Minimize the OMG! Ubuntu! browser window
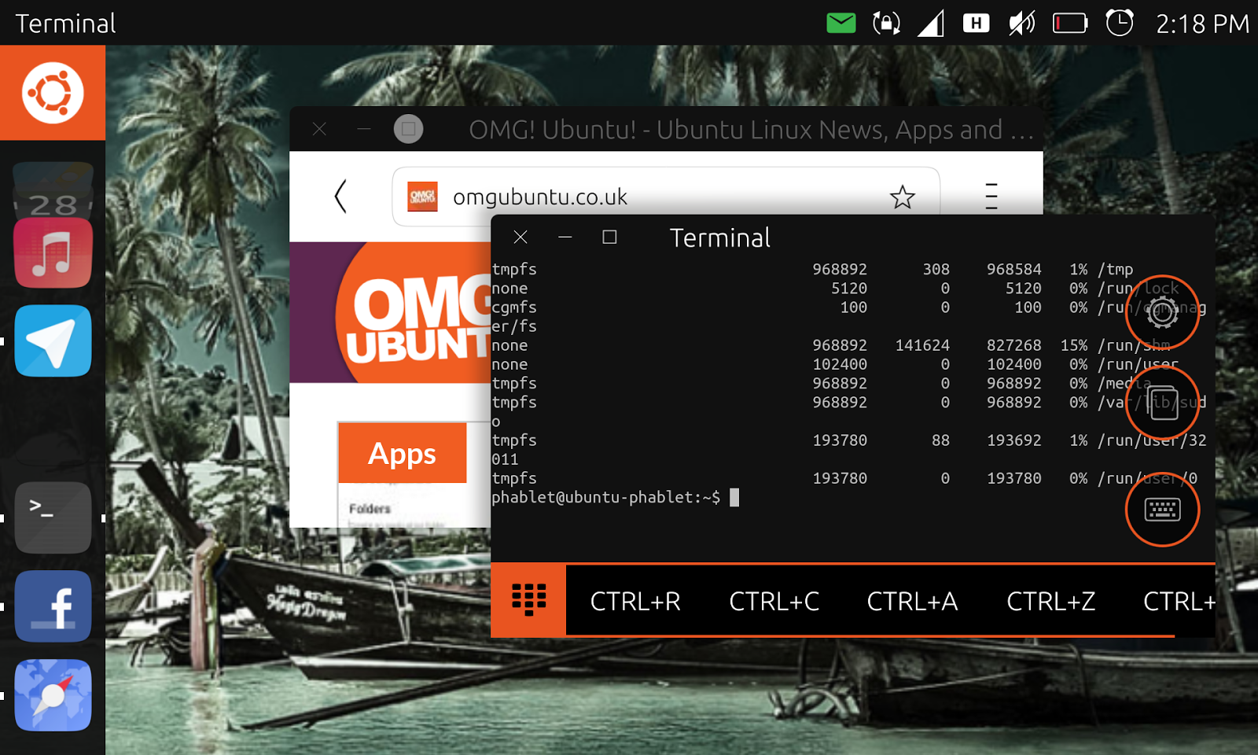 click(x=363, y=129)
